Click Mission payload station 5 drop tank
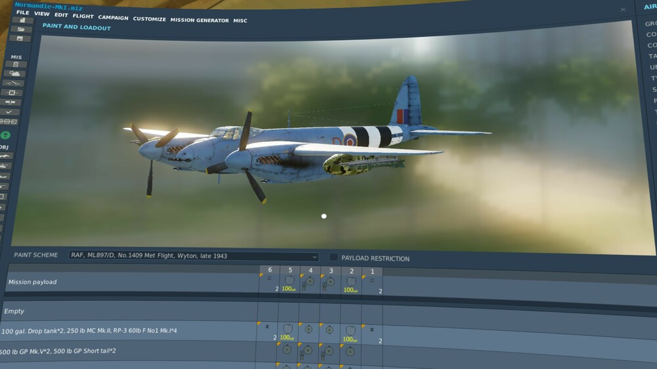657x369 pixels. (x=289, y=283)
